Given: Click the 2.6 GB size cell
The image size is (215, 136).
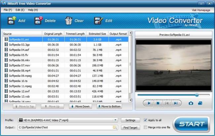Looking at the screenshot, I should (97, 39).
